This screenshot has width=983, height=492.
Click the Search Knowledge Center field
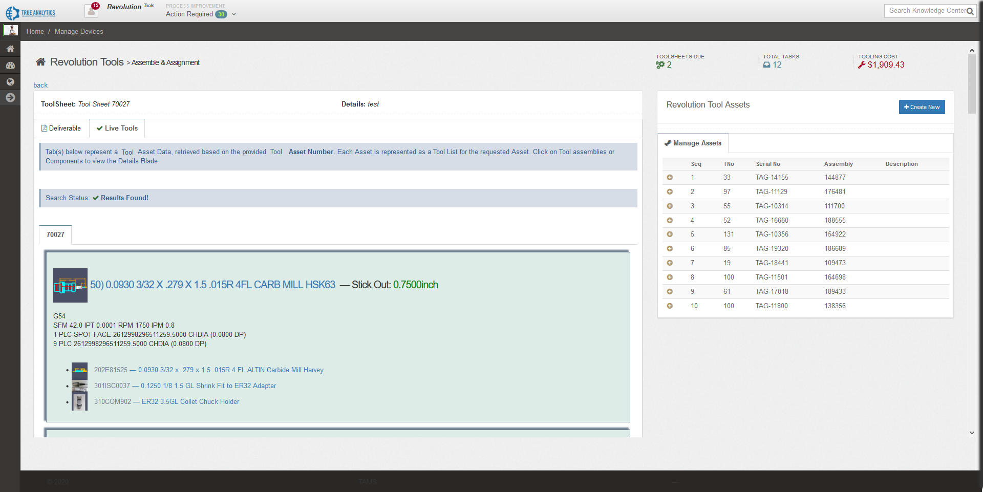926,11
